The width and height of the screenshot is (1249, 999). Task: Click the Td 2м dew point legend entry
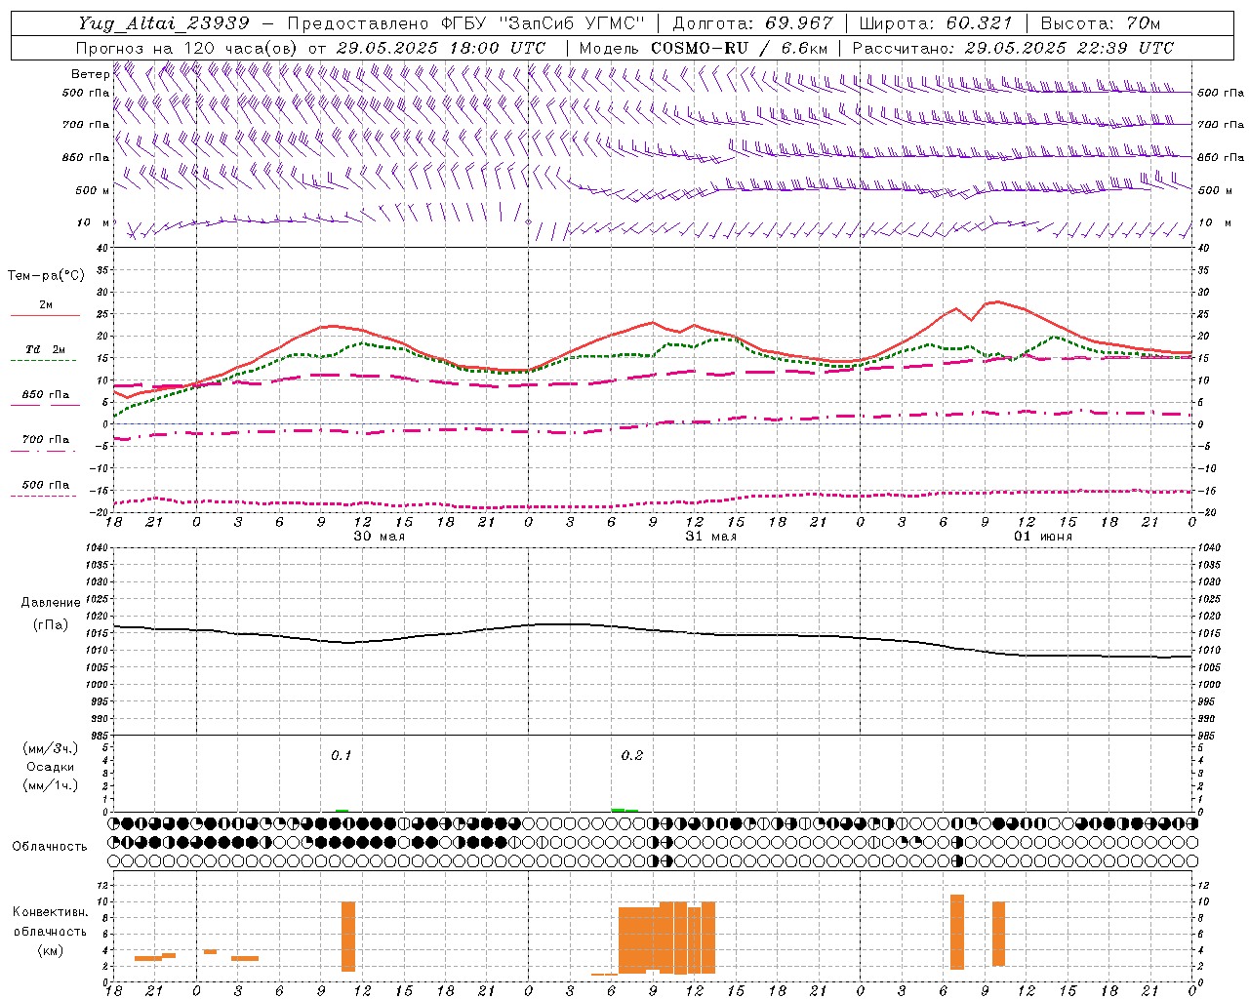tap(45, 349)
